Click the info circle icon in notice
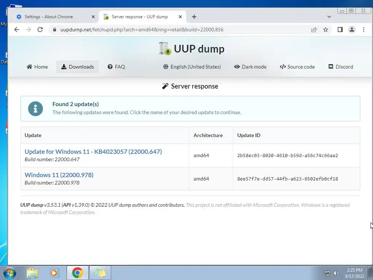Viewport: 373px width, 280px height. (x=35, y=109)
